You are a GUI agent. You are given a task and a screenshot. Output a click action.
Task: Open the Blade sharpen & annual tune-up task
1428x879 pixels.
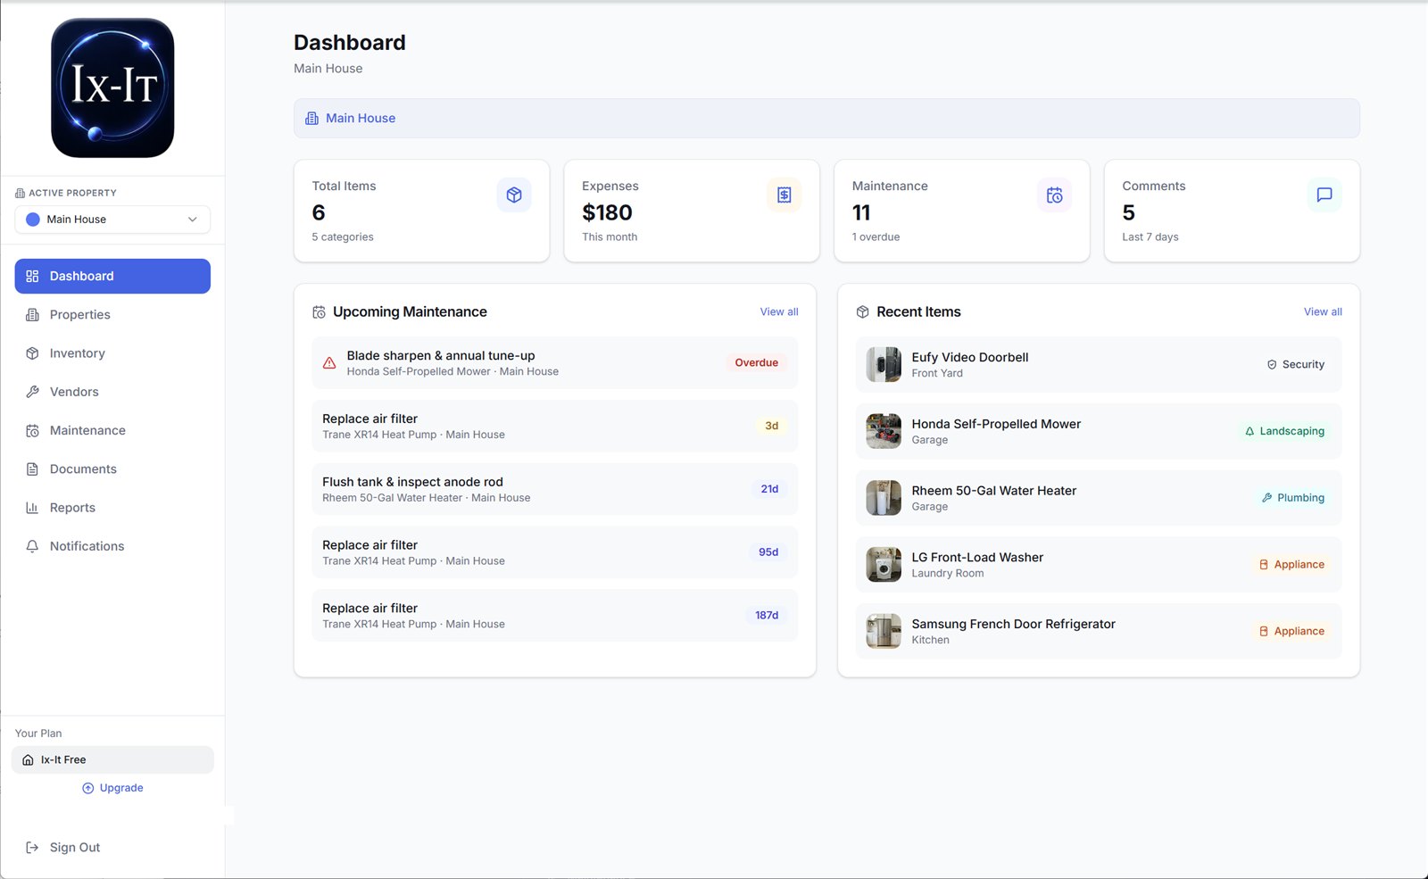(x=554, y=363)
